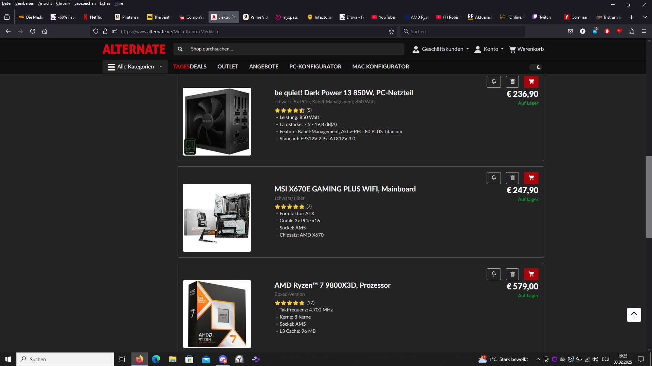
Task: Open the MAC KONFIGURATOR
Action: coord(381,67)
